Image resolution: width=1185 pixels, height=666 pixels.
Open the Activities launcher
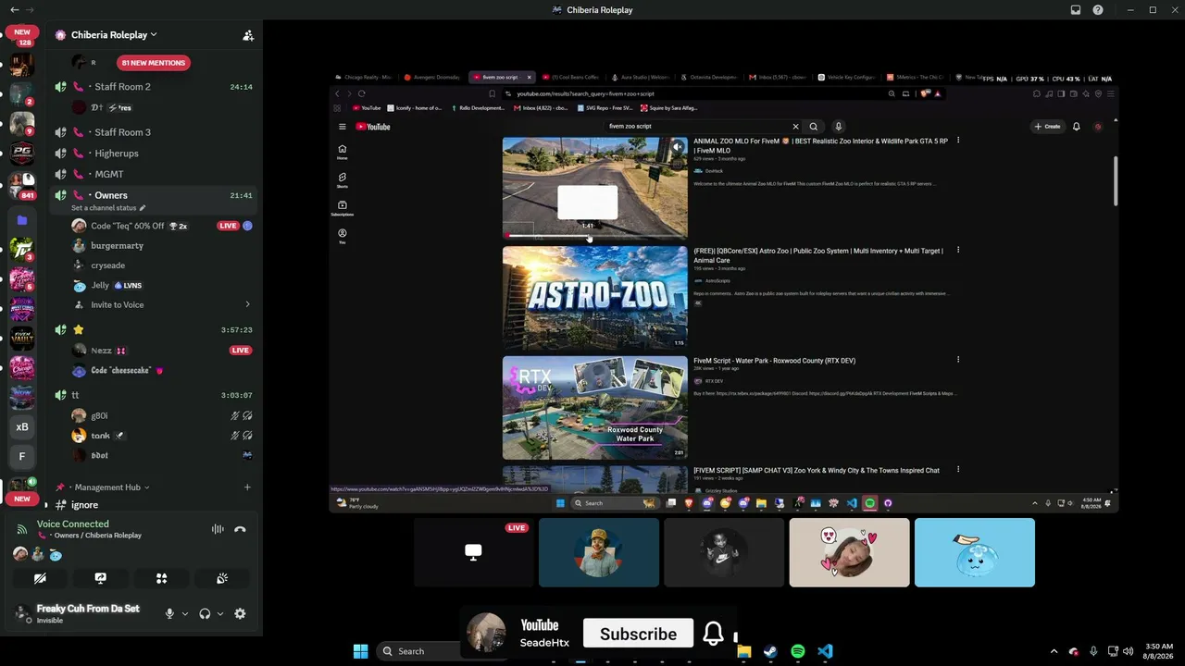[x=161, y=578]
